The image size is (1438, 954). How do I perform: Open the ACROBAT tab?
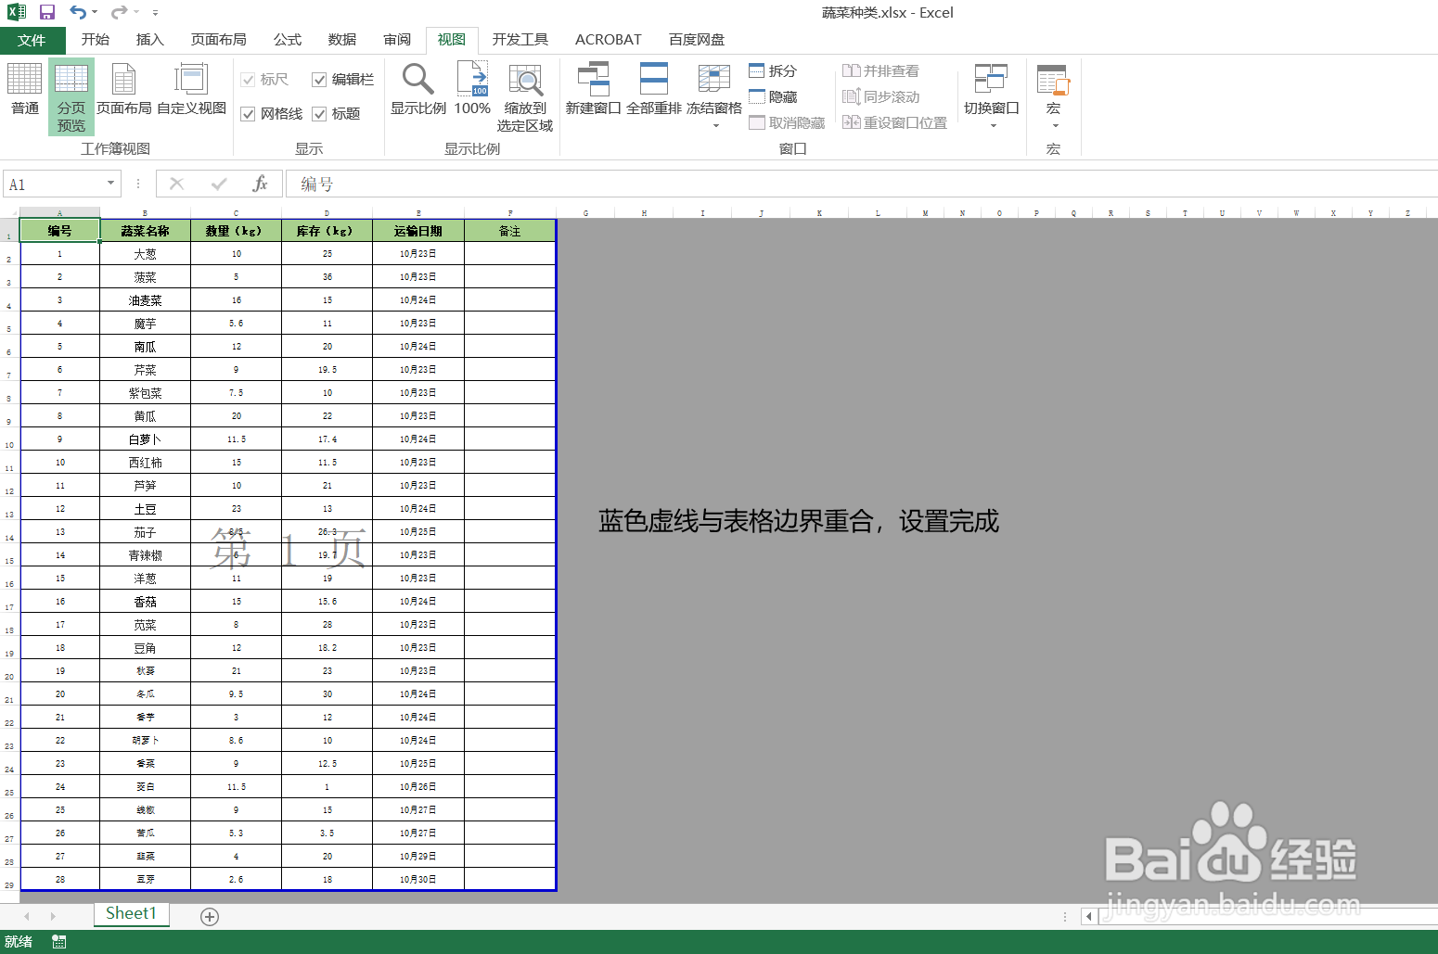point(609,40)
